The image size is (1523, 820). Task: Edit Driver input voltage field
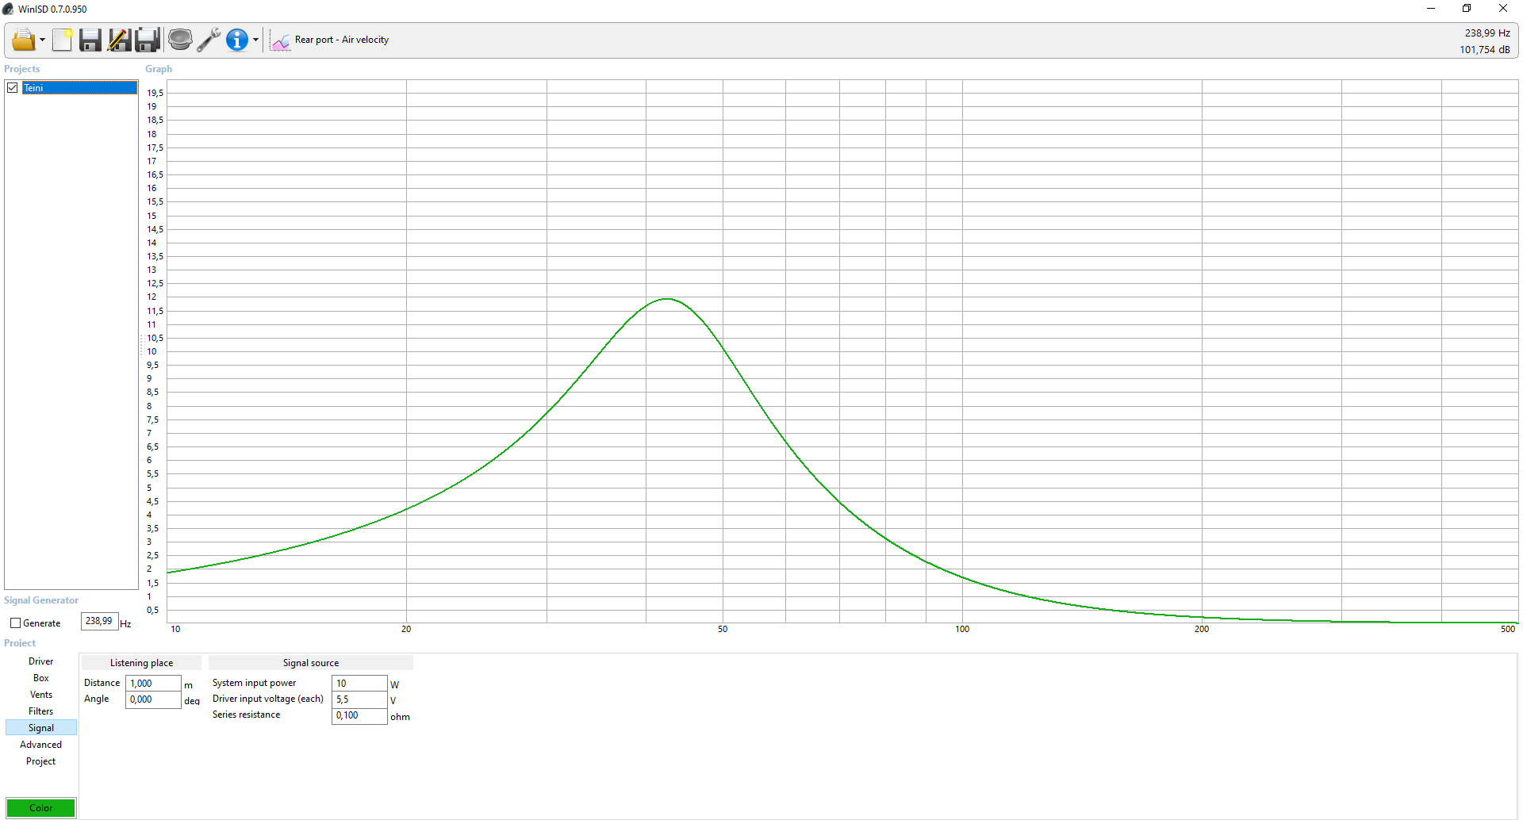coord(359,699)
